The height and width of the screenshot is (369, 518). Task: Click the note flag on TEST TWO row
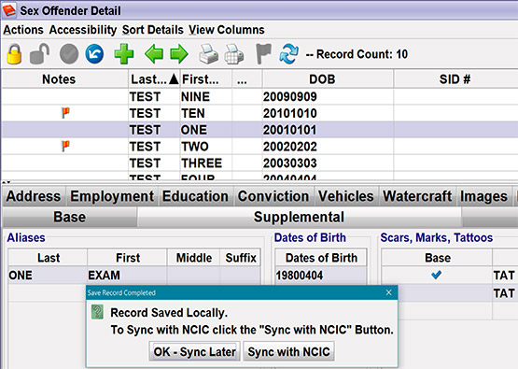point(65,146)
